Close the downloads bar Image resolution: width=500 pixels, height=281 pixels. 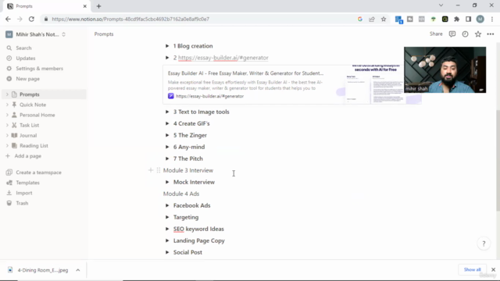click(493, 269)
